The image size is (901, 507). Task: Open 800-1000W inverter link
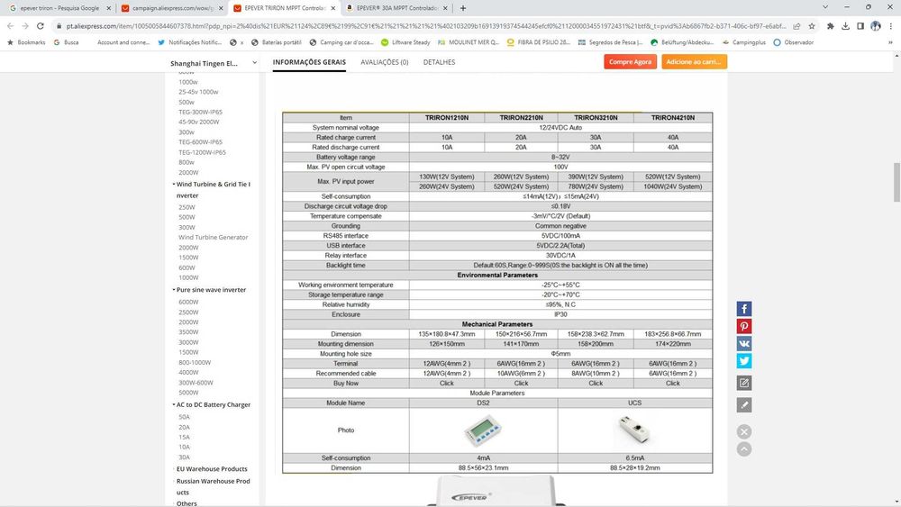point(195,362)
